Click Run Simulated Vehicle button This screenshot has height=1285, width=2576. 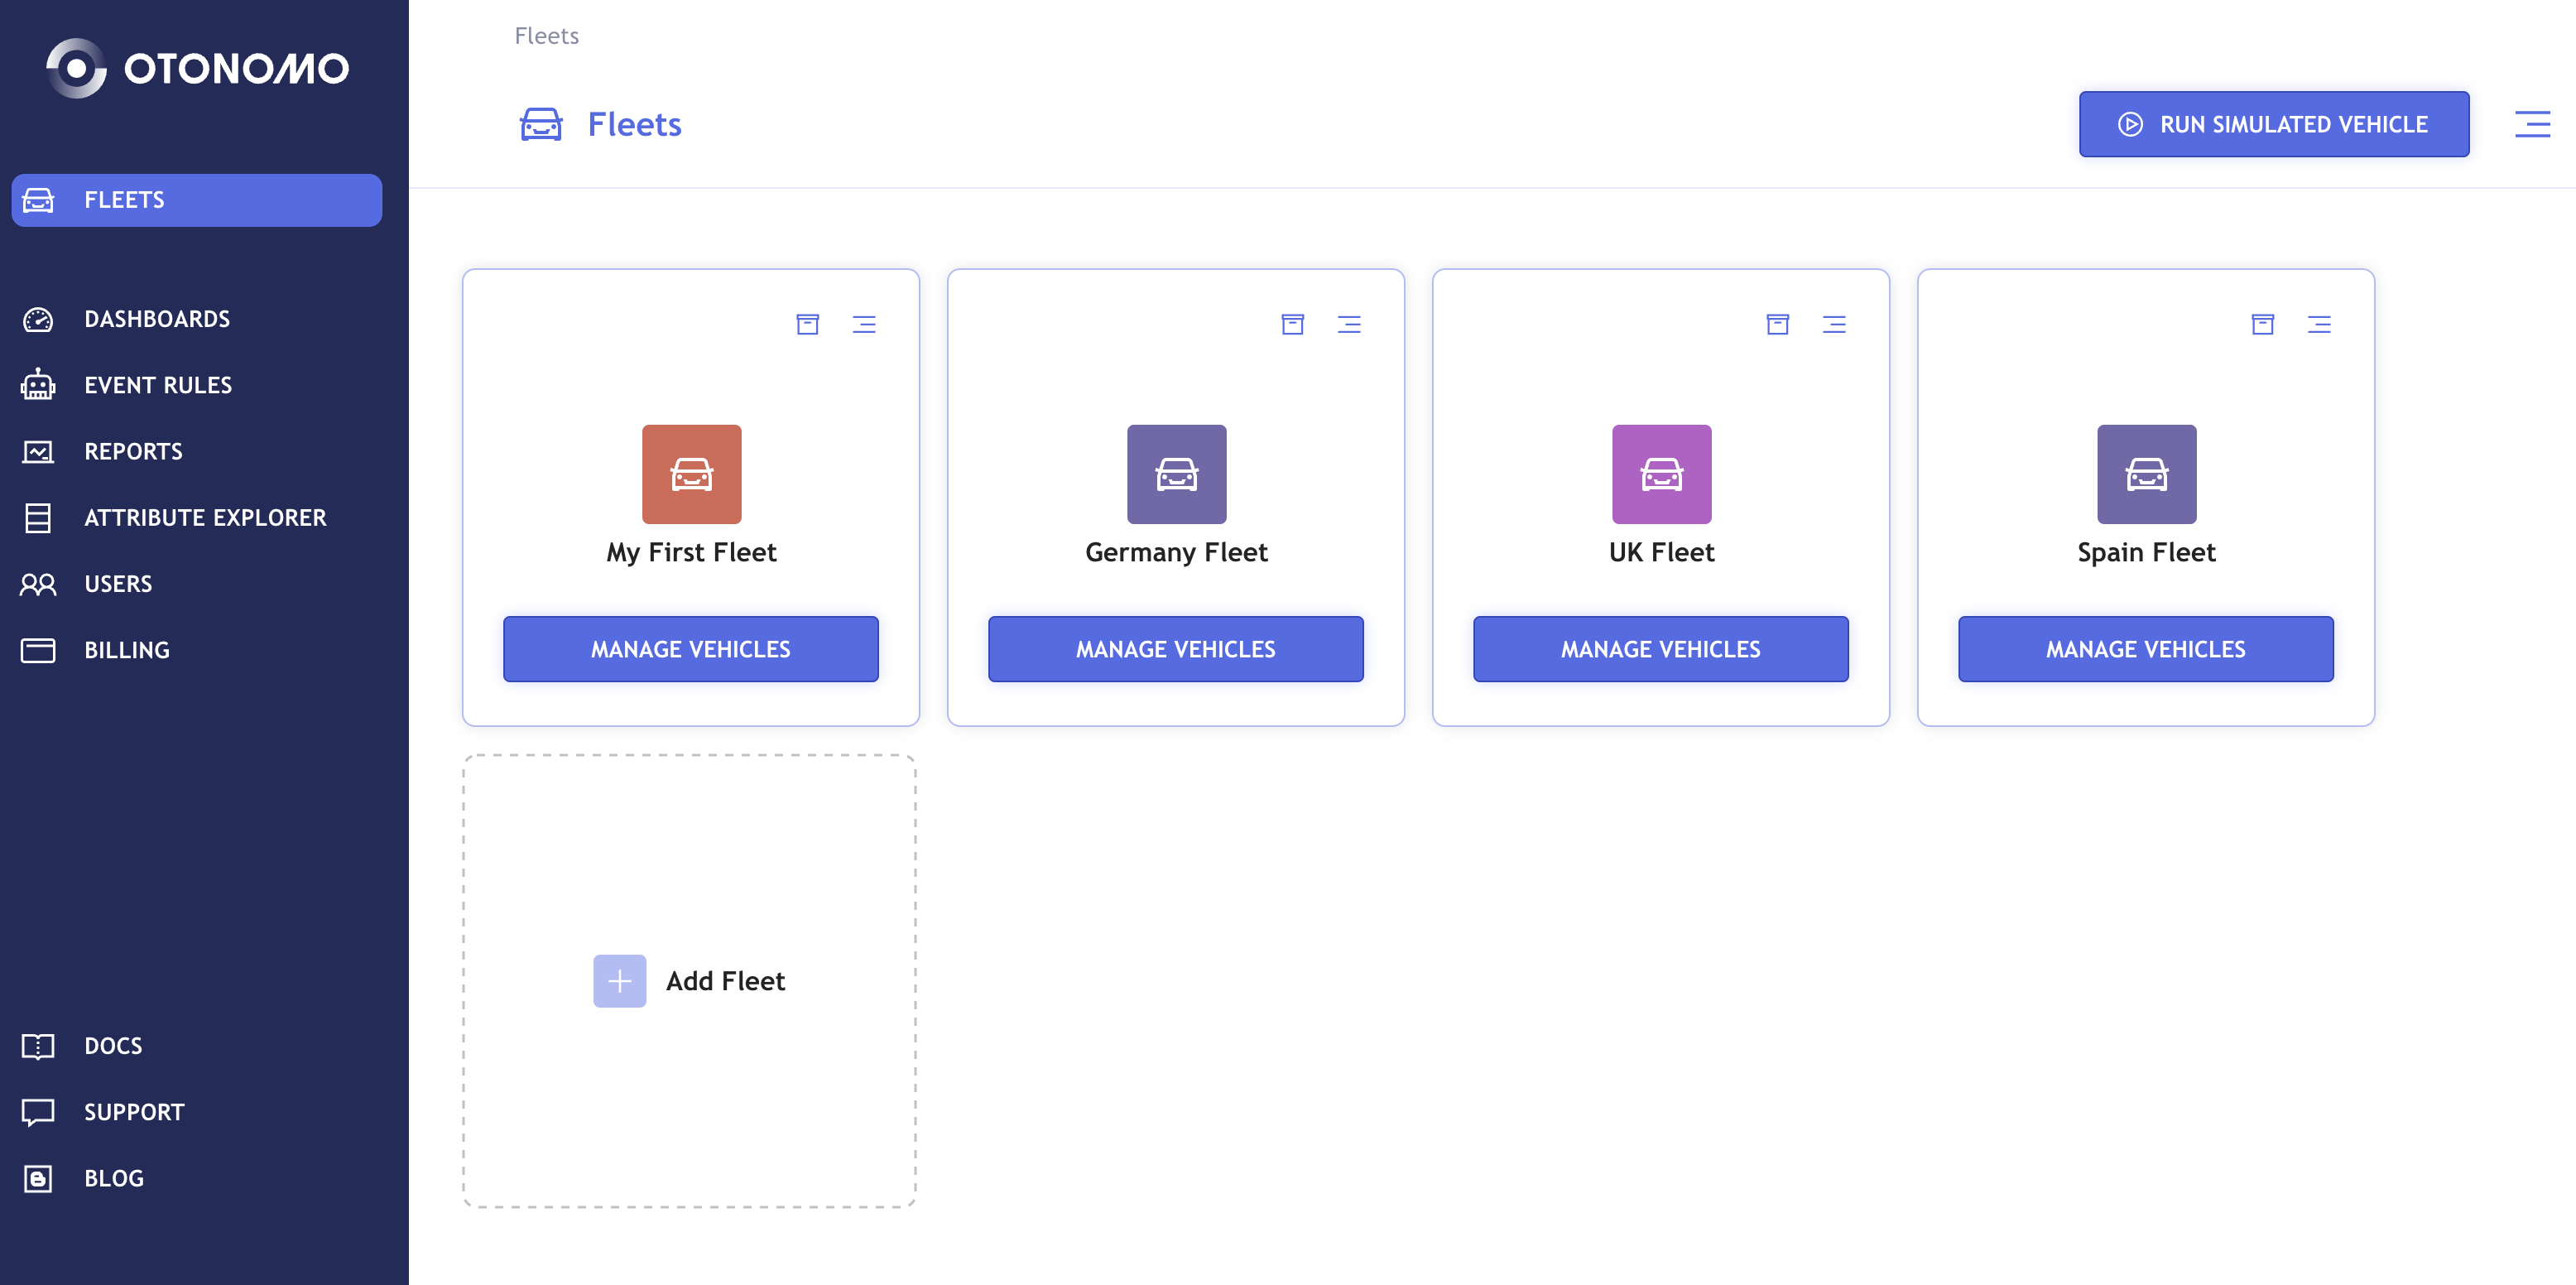click(x=2273, y=124)
